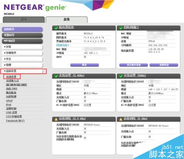Open IPv6 sidebar link
The image size is (184, 159).
8,105
